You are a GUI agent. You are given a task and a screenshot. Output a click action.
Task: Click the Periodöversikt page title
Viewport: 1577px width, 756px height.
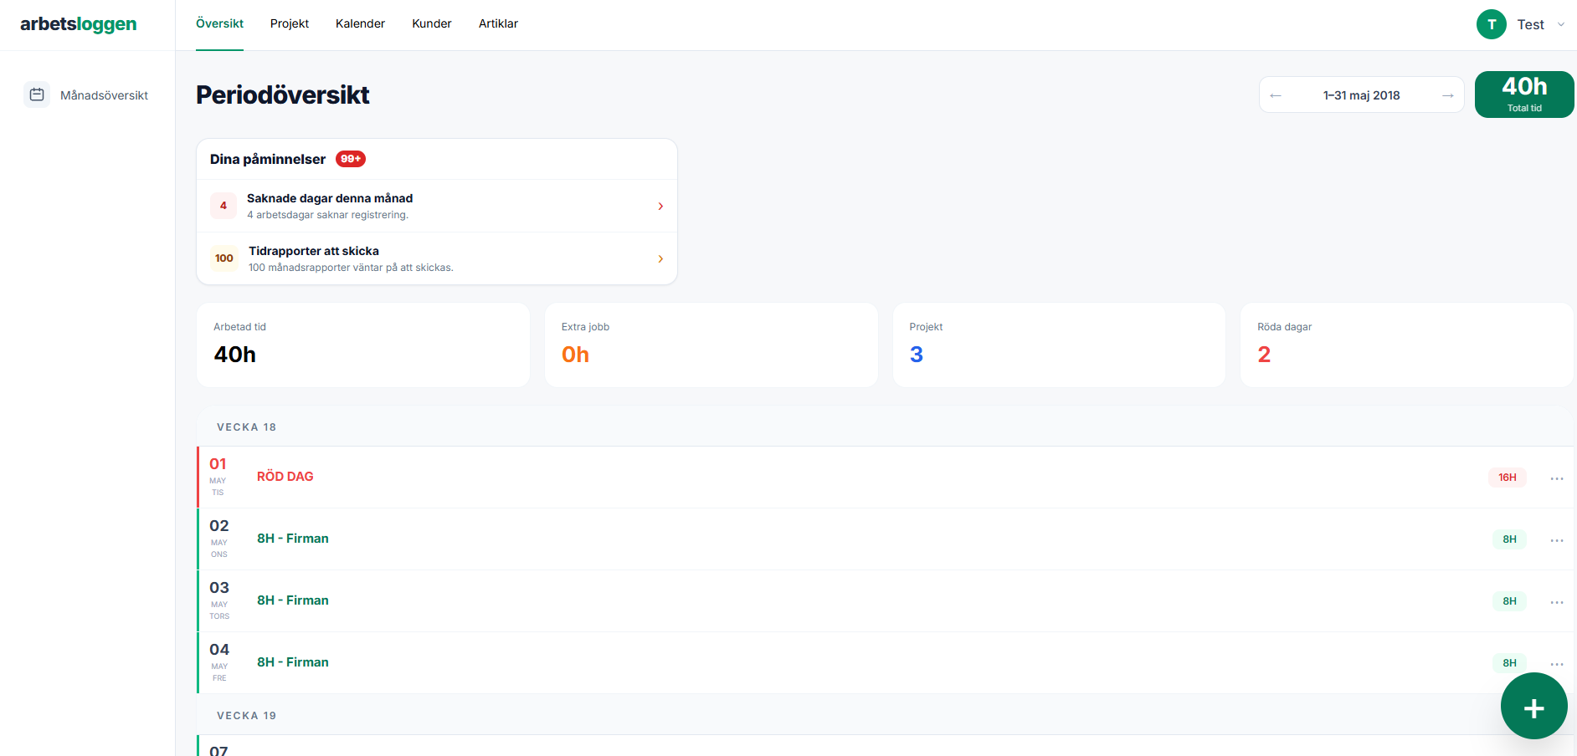pos(283,95)
